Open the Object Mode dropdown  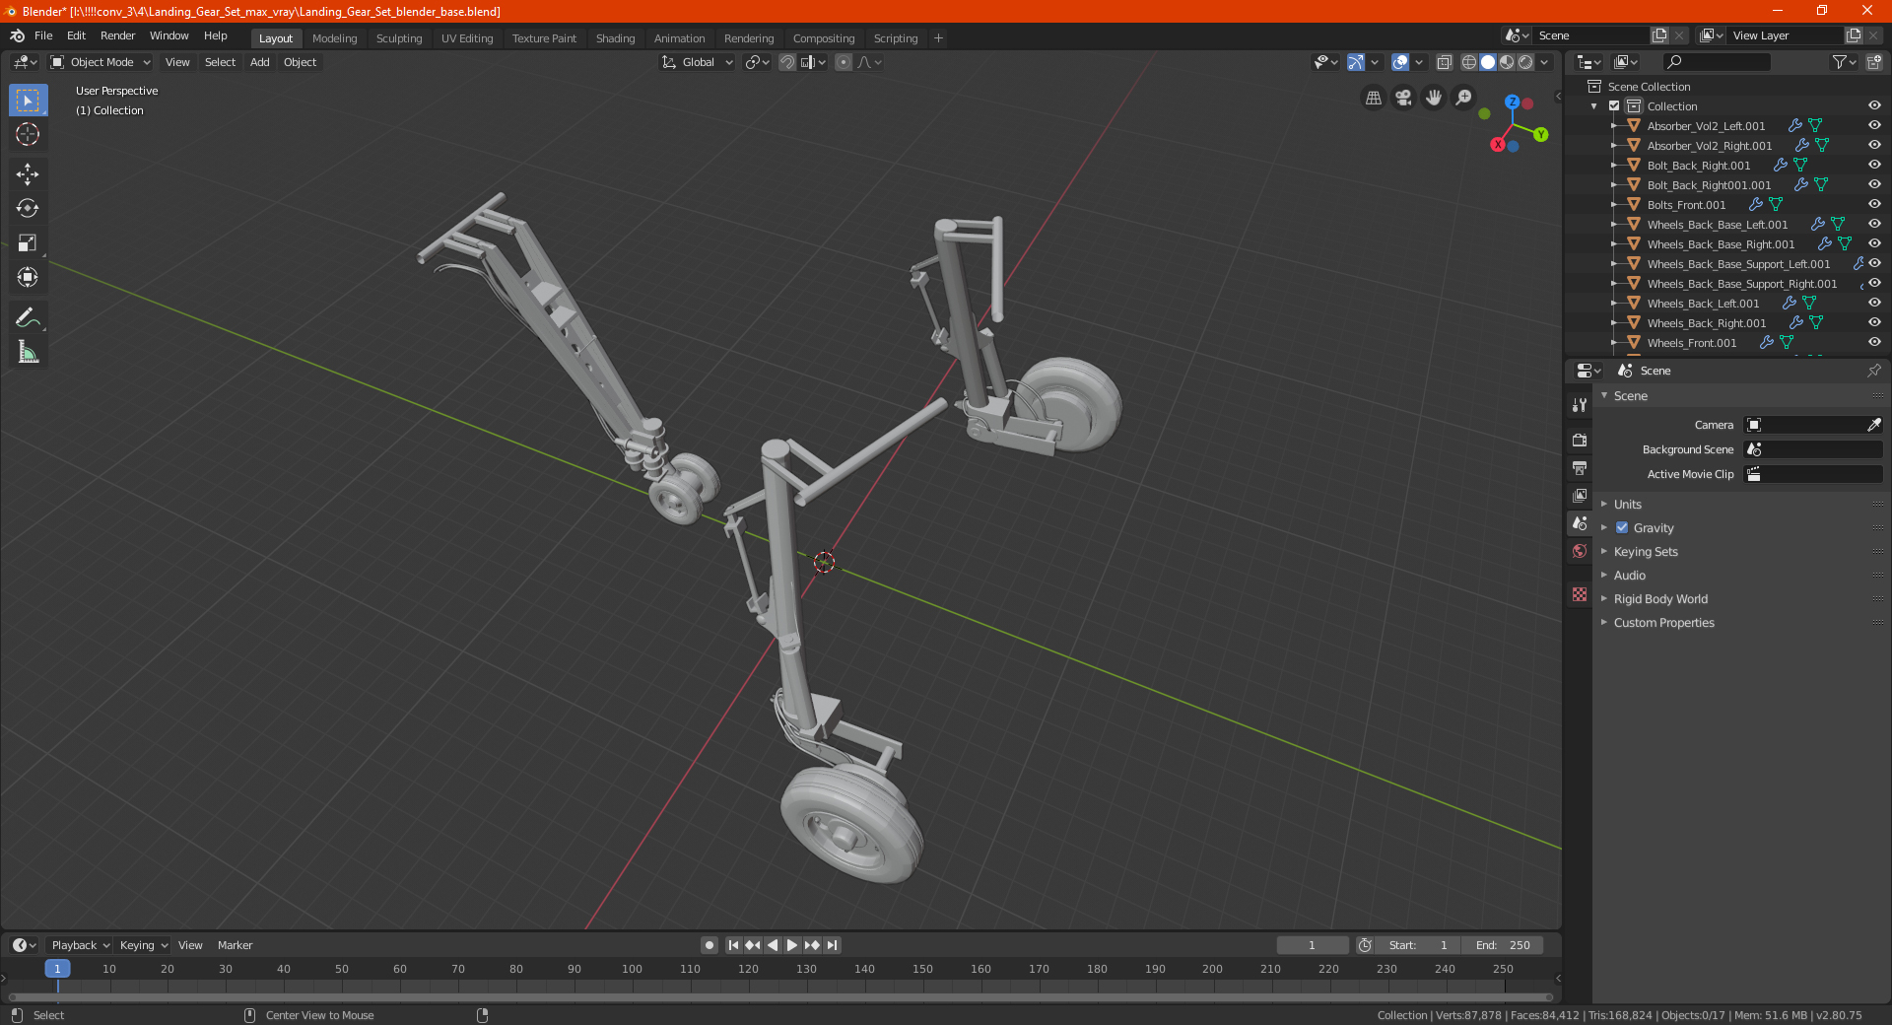pyautogui.click(x=101, y=62)
